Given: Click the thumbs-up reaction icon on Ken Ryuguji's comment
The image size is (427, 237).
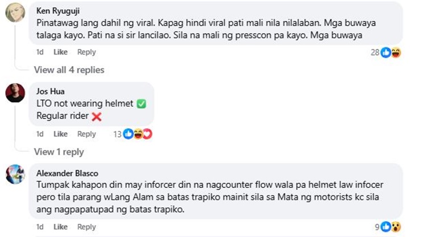Looking at the screenshot, I should 385,52.
